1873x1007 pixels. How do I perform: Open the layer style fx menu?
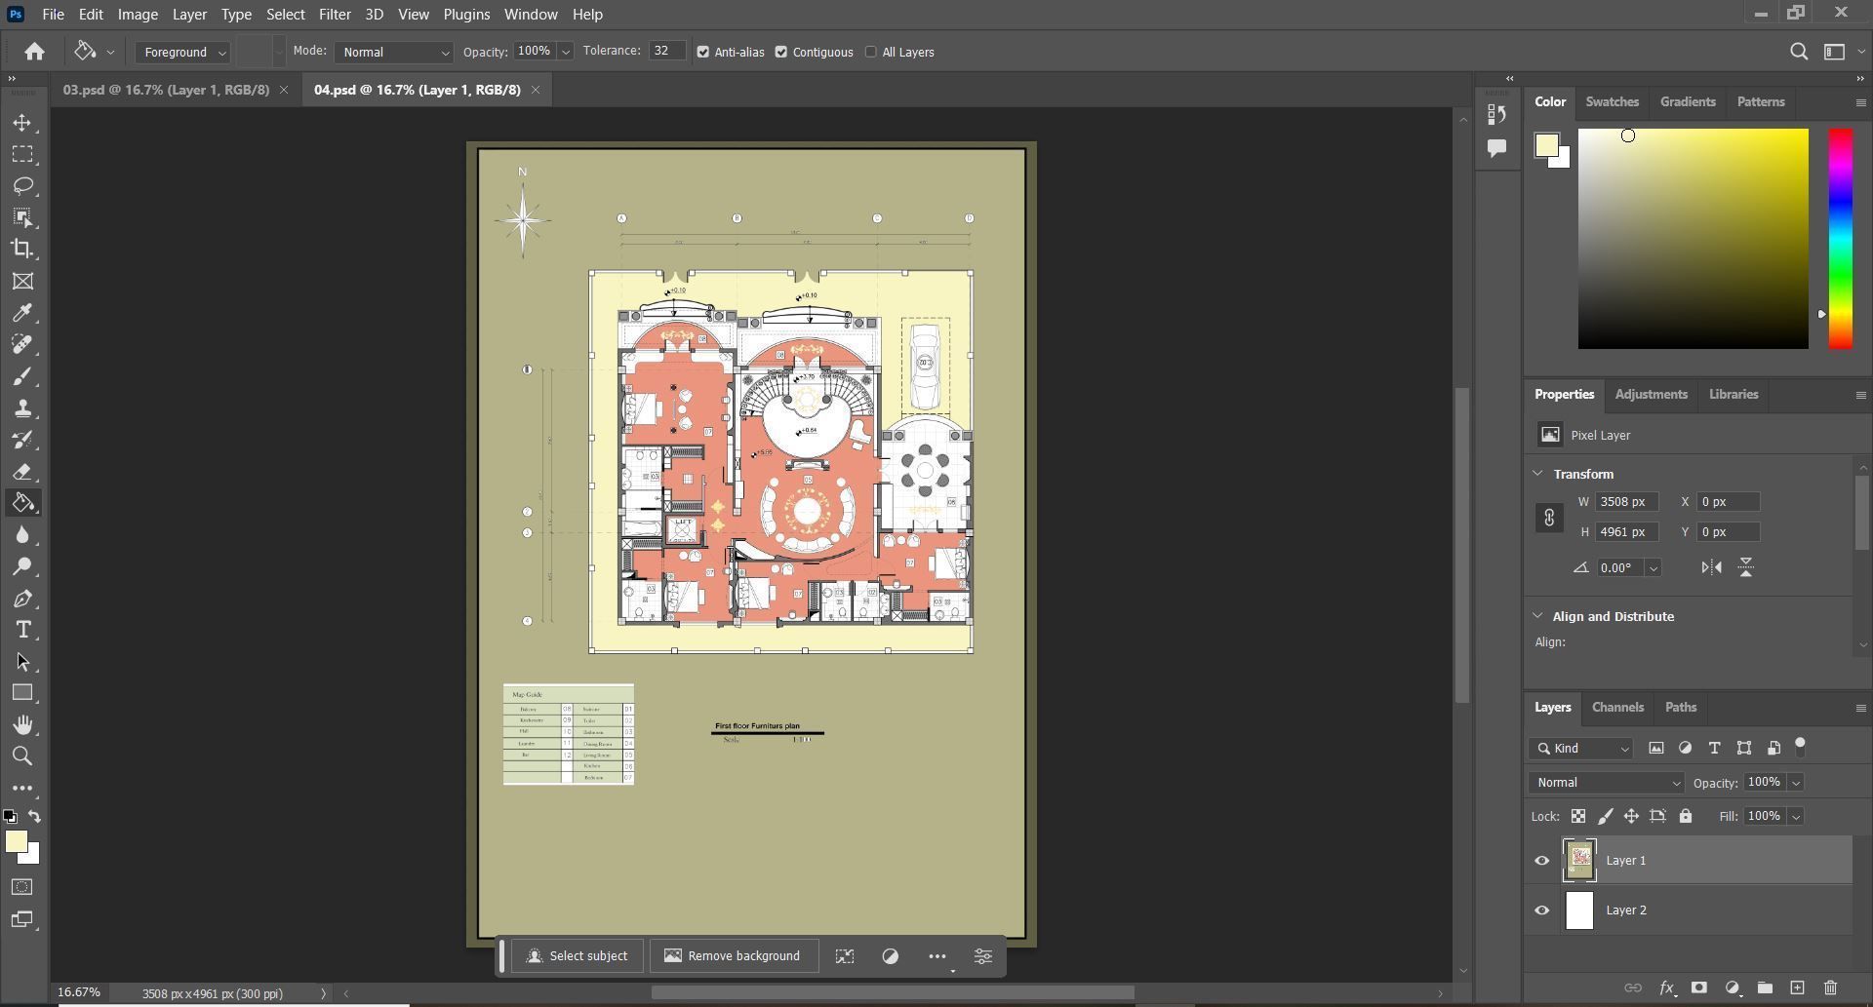(x=1666, y=988)
